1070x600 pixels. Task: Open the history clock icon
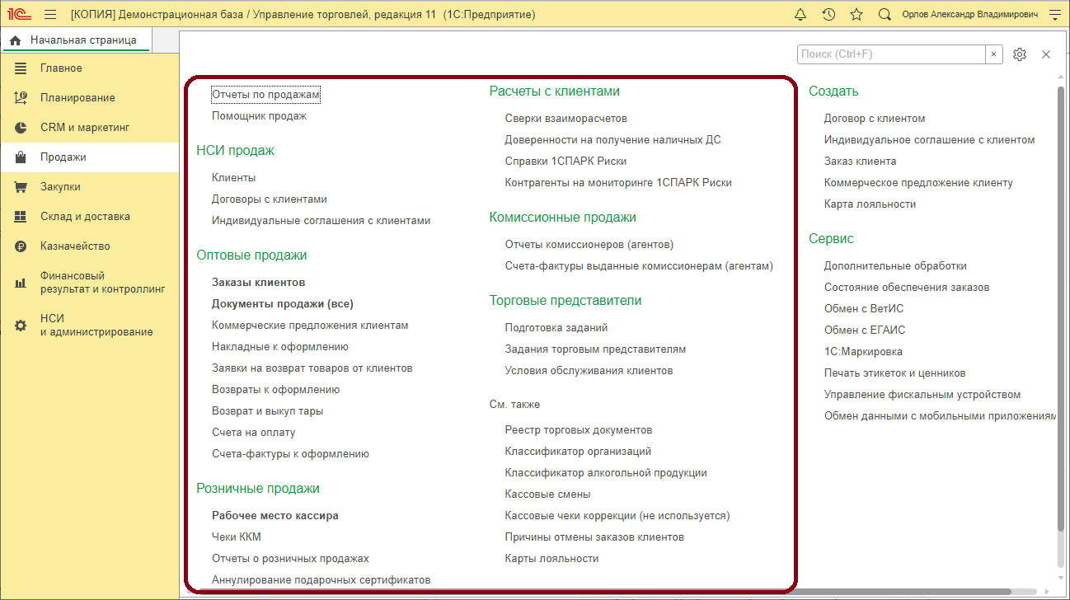[x=828, y=15]
